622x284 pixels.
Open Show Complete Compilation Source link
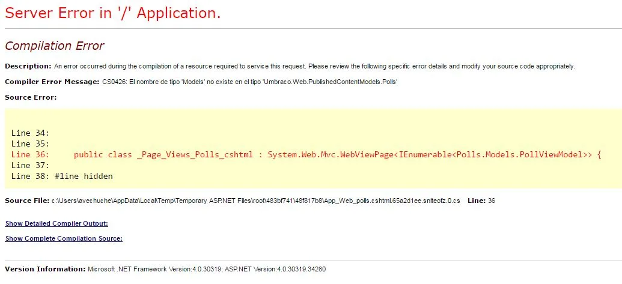[x=64, y=238]
